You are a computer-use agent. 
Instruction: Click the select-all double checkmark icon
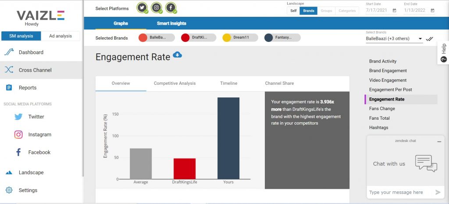click(x=429, y=39)
